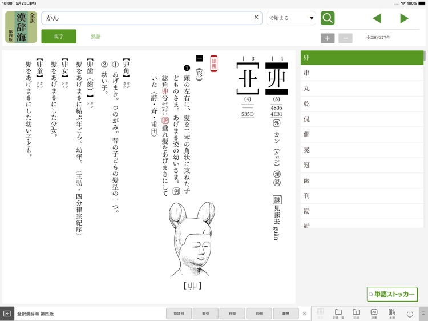Dismiss bottom buttons with round X icon

(x=304, y=314)
